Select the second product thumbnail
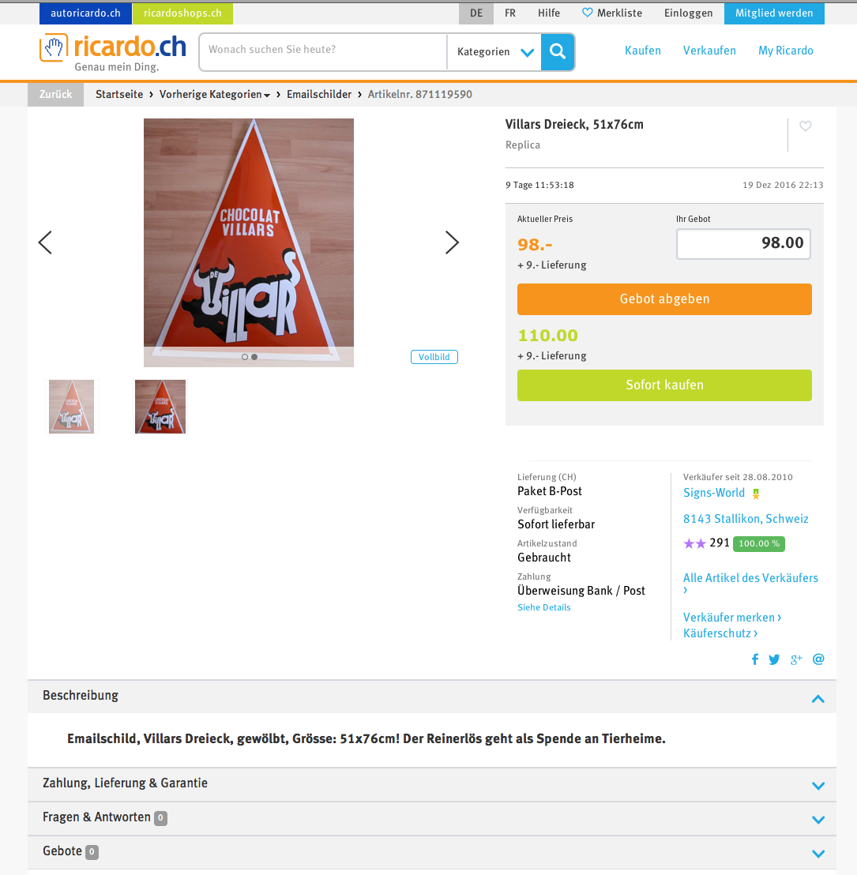The width and height of the screenshot is (857, 875). (x=160, y=407)
